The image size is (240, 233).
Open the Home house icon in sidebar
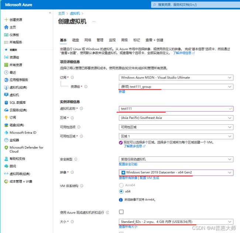6,27
